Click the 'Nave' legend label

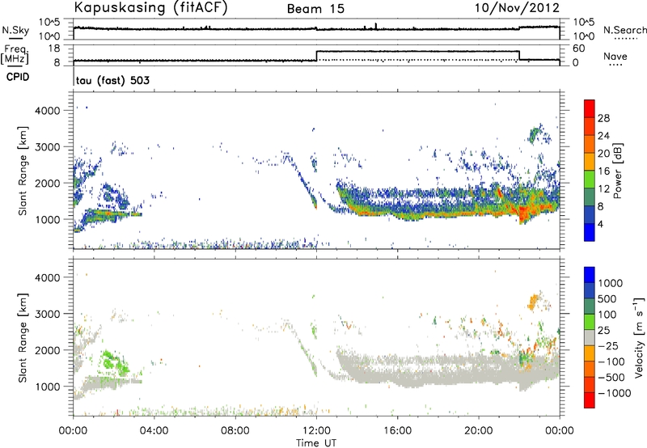click(x=615, y=56)
